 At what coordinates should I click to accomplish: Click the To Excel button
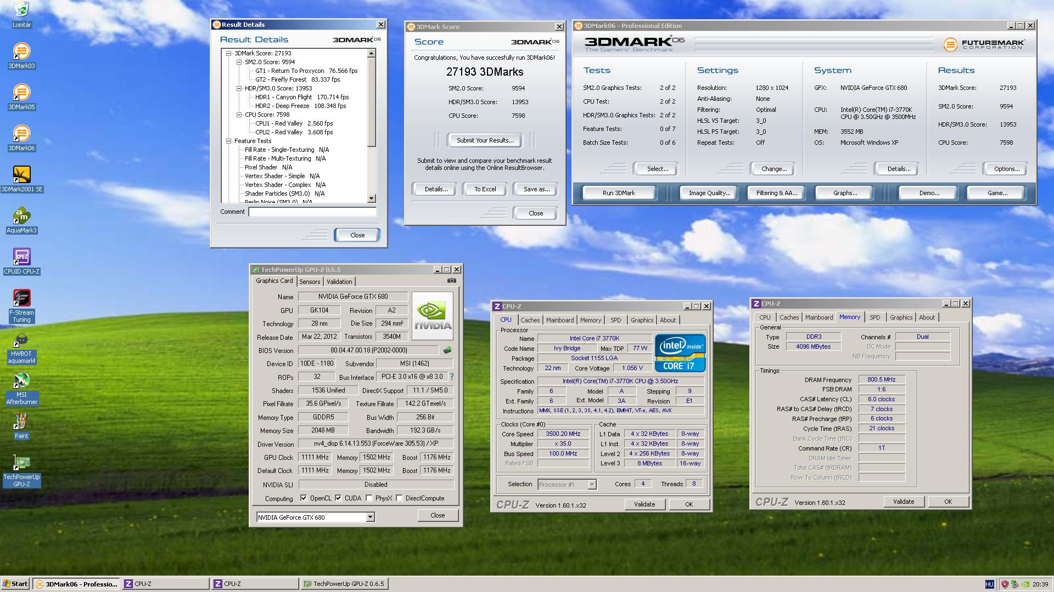click(485, 189)
